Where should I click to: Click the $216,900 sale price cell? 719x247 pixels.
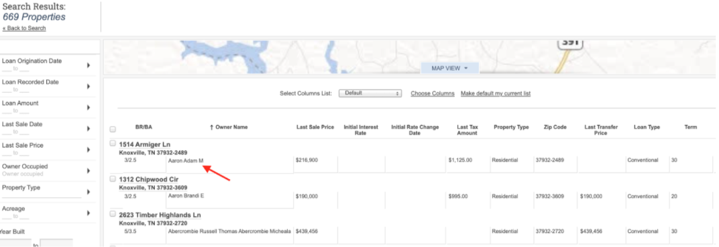point(307,160)
